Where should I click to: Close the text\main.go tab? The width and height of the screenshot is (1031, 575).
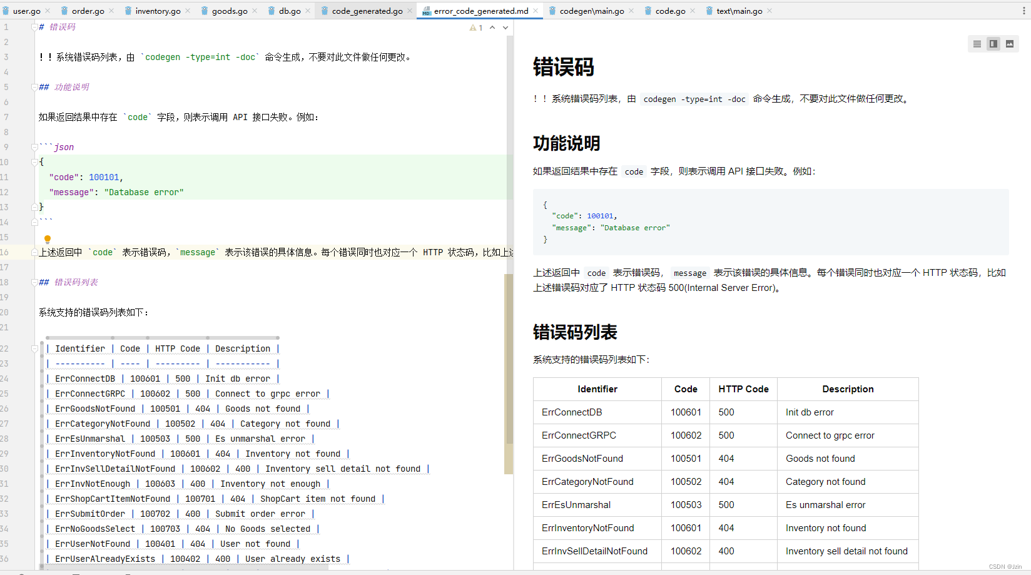tap(769, 11)
